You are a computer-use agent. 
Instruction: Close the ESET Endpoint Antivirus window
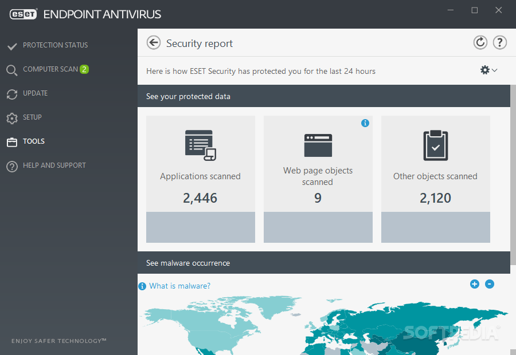click(x=499, y=10)
